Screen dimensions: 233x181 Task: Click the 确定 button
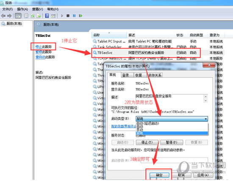coord(159,175)
